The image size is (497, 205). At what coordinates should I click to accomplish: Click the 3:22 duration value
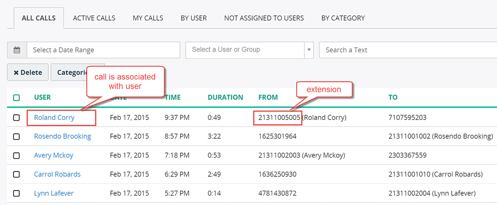(214, 136)
